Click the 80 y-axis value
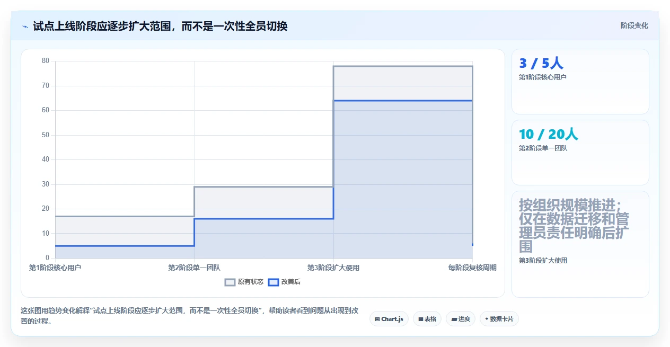 [x=46, y=61]
